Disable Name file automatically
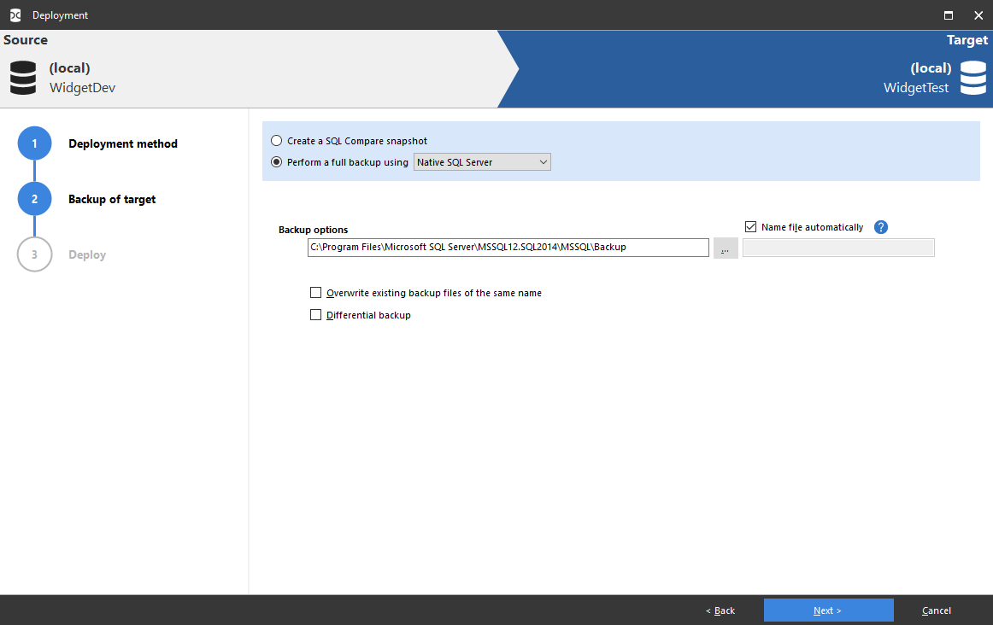The width and height of the screenshot is (993, 625). [750, 226]
